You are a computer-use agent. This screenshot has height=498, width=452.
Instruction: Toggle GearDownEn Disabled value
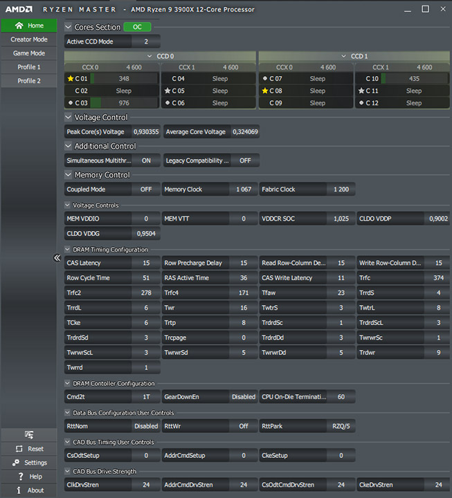[244, 397]
